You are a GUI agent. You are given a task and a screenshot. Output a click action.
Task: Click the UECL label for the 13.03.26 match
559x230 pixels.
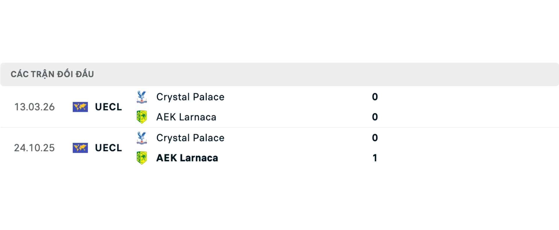[x=108, y=107]
